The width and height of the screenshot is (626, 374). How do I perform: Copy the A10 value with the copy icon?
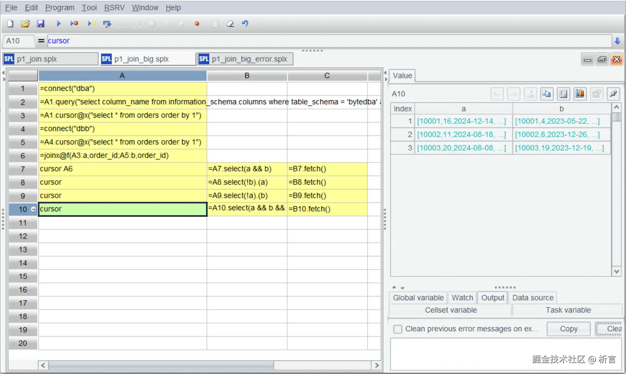point(546,94)
